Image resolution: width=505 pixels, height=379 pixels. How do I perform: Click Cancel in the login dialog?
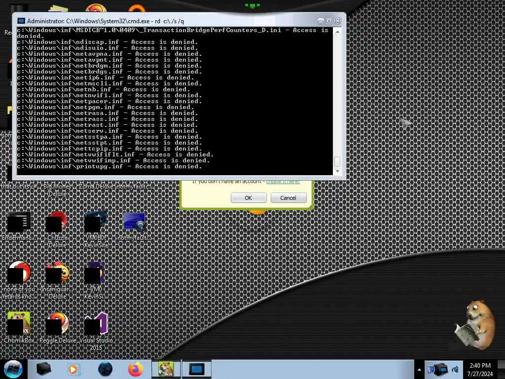(x=288, y=197)
